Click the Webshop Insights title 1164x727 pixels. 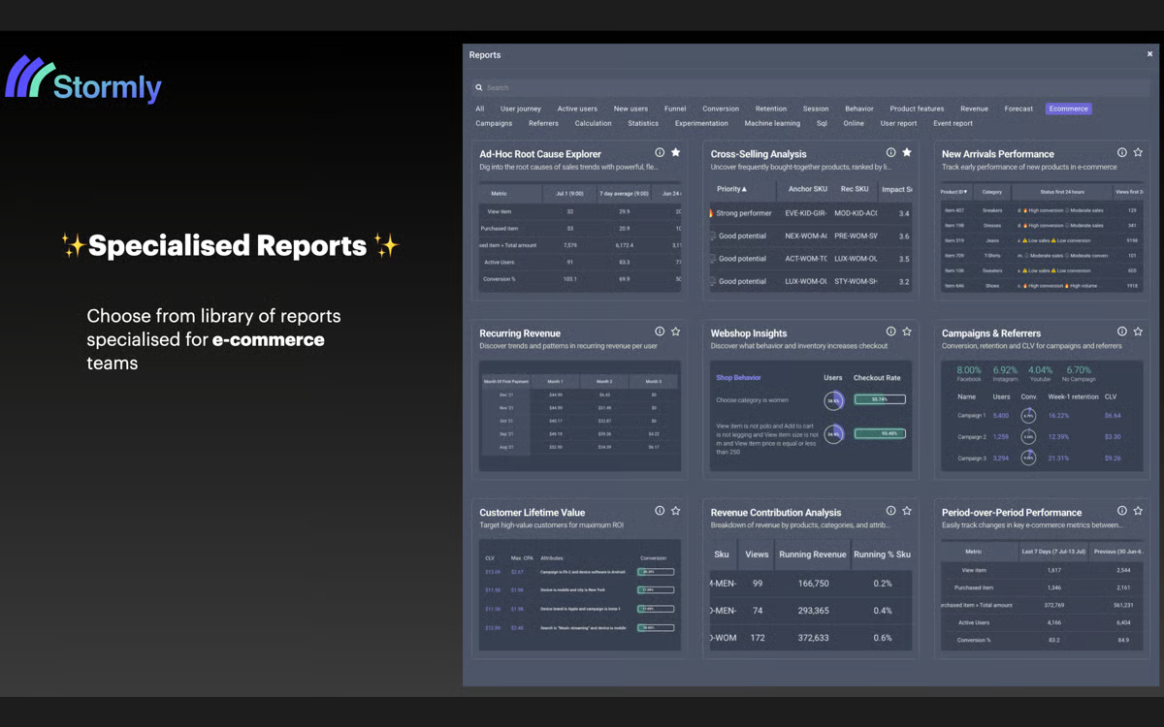coord(749,332)
